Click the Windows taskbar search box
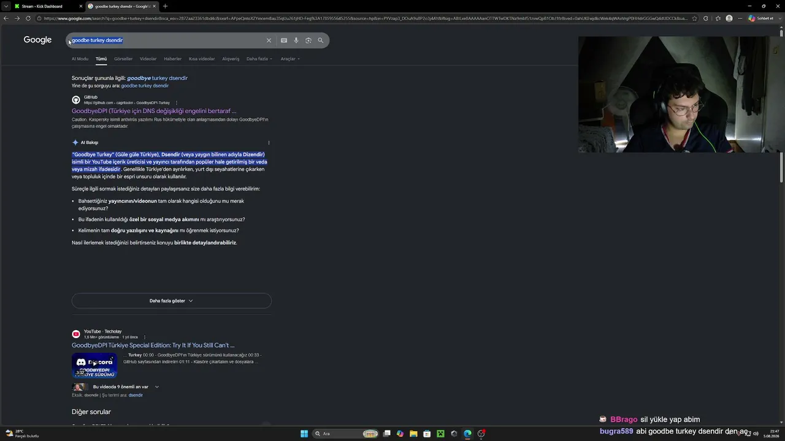 tap(346, 434)
